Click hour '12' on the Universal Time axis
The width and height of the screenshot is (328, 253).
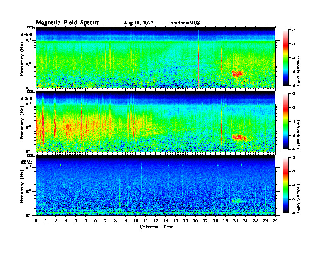[156, 221]
